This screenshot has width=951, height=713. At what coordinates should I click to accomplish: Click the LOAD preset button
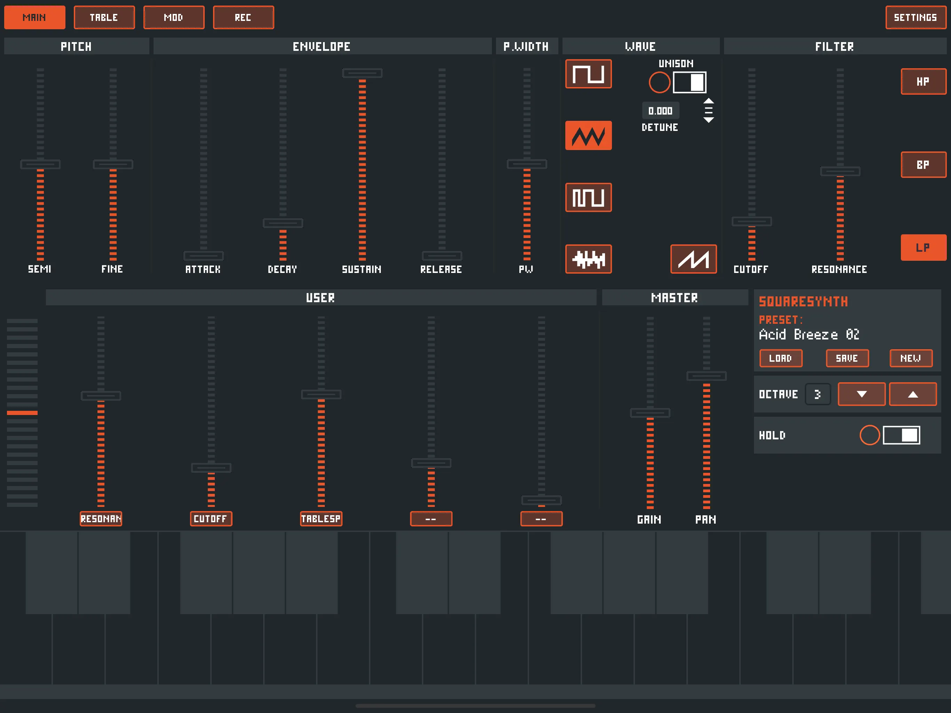point(780,358)
